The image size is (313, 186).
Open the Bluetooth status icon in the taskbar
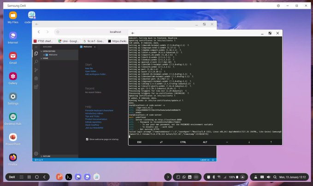click(213, 177)
